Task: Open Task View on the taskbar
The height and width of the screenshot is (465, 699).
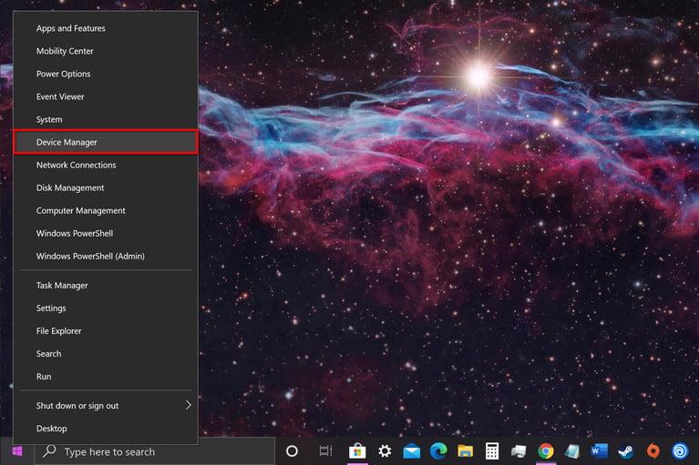Action: pos(326,451)
